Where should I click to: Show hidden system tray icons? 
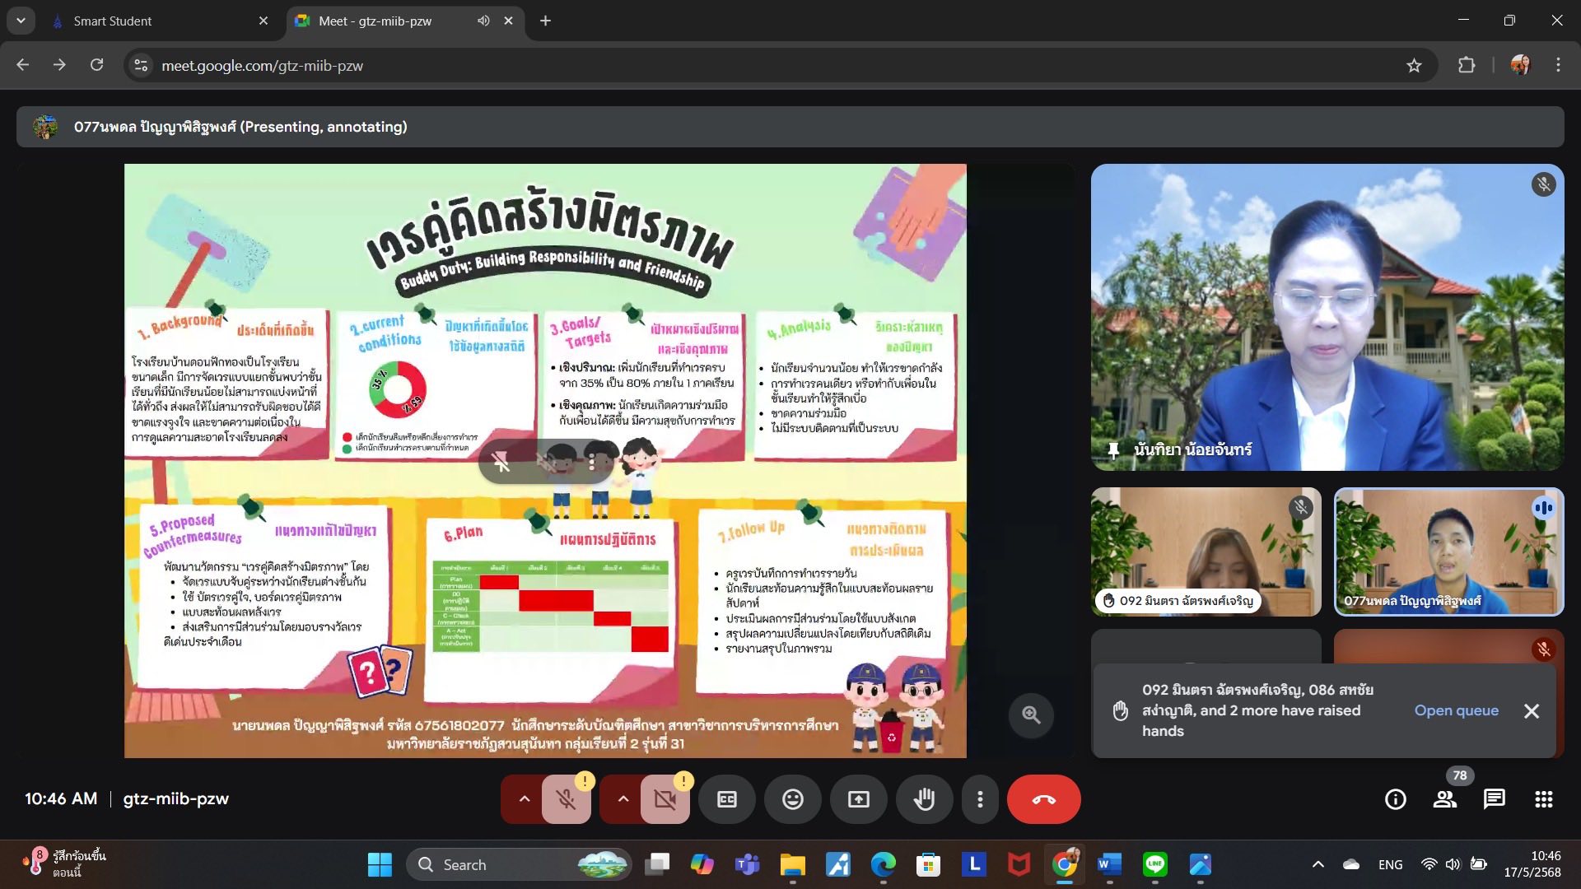(x=1317, y=865)
